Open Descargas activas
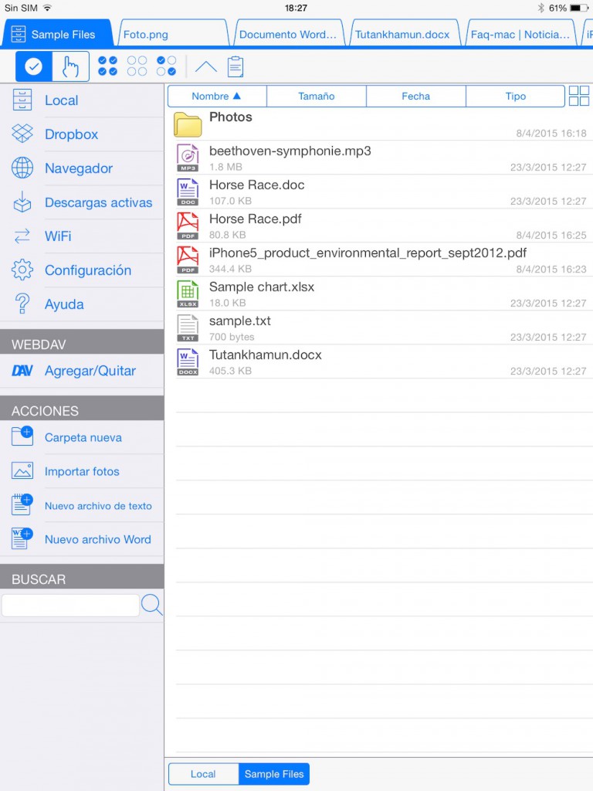 pyautogui.click(x=82, y=202)
